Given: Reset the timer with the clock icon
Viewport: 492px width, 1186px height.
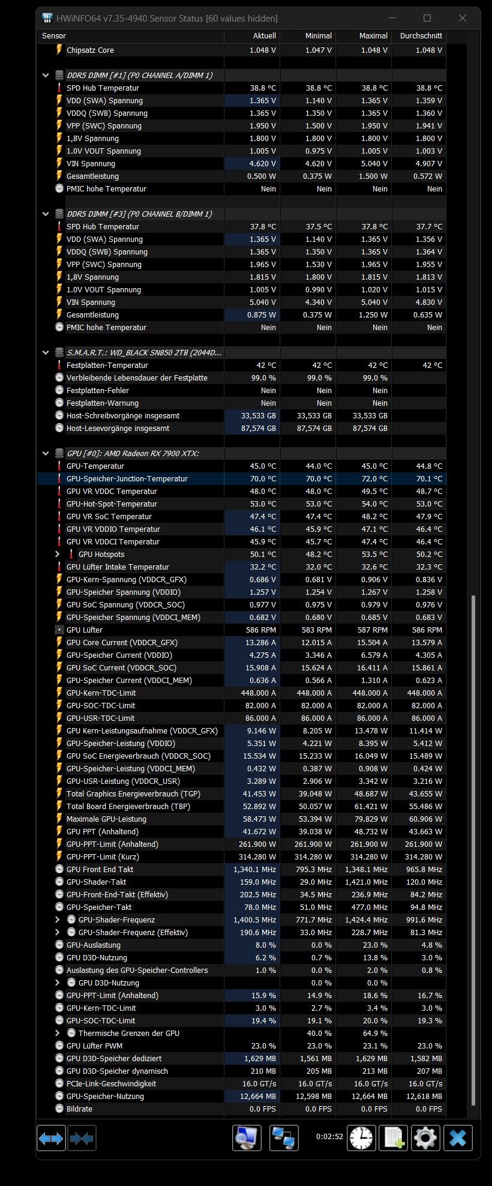Looking at the screenshot, I should [x=361, y=1138].
